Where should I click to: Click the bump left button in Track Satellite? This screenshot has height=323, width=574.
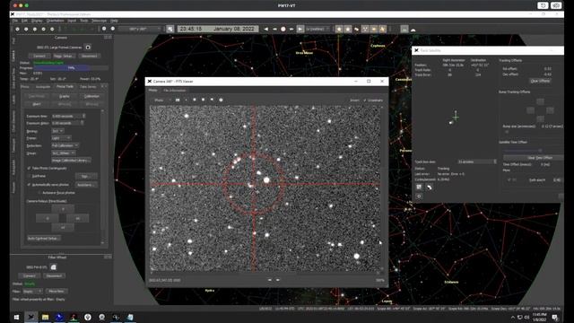[x=530, y=110]
